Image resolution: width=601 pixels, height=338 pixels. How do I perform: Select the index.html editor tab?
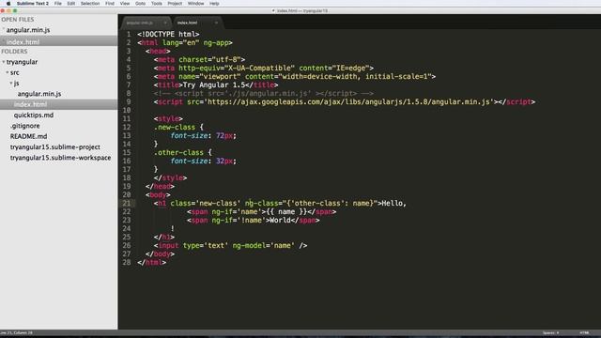coord(197,23)
